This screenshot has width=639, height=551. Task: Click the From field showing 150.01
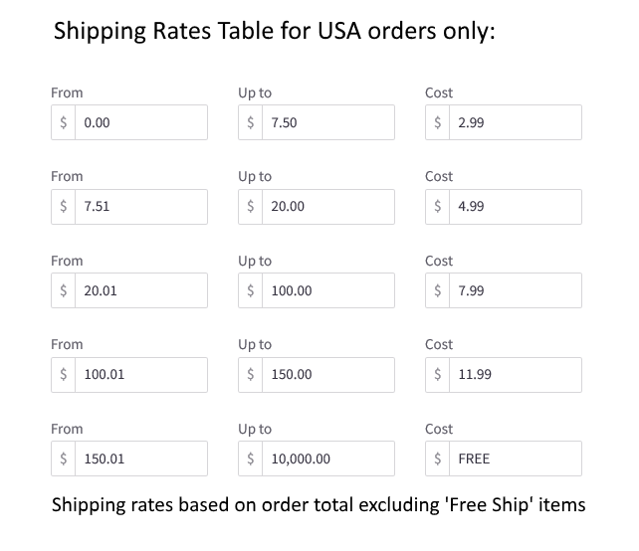pos(141,459)
